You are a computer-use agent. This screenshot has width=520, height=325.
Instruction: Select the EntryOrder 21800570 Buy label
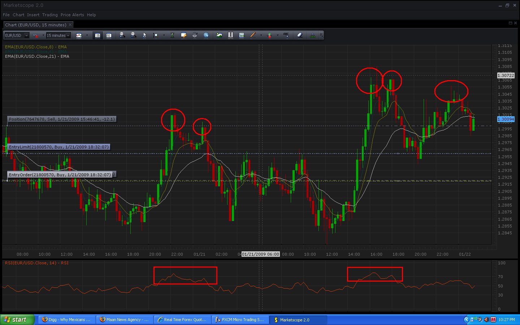[x=60, y=175]
